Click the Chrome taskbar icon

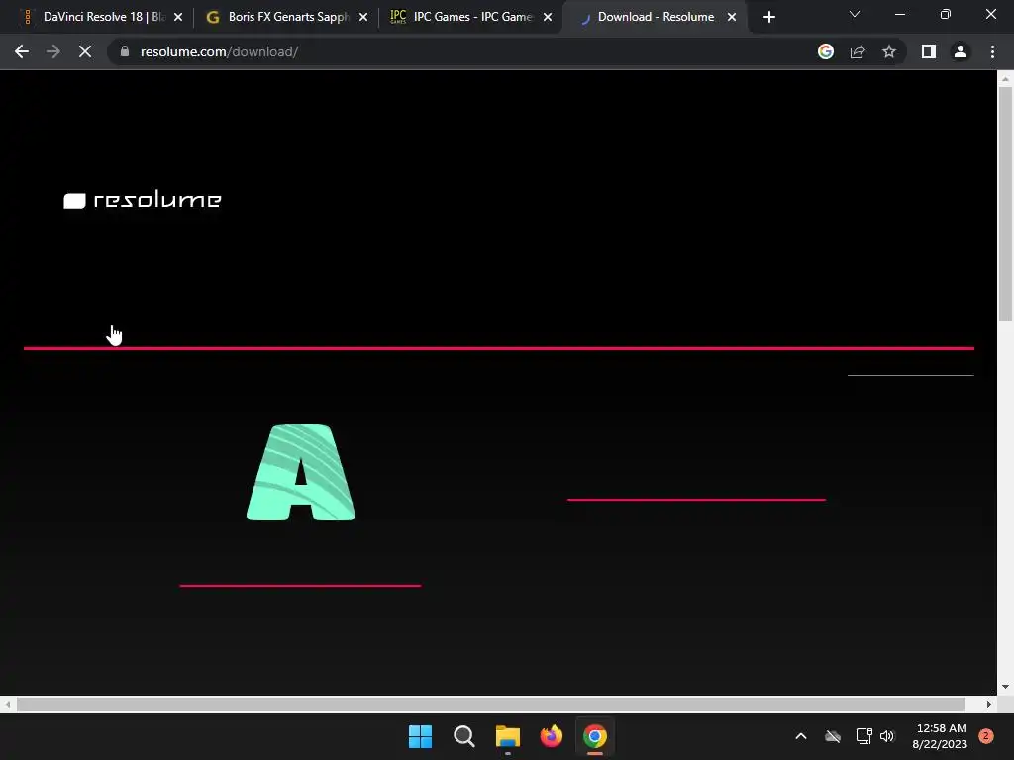tap(595, 736)
